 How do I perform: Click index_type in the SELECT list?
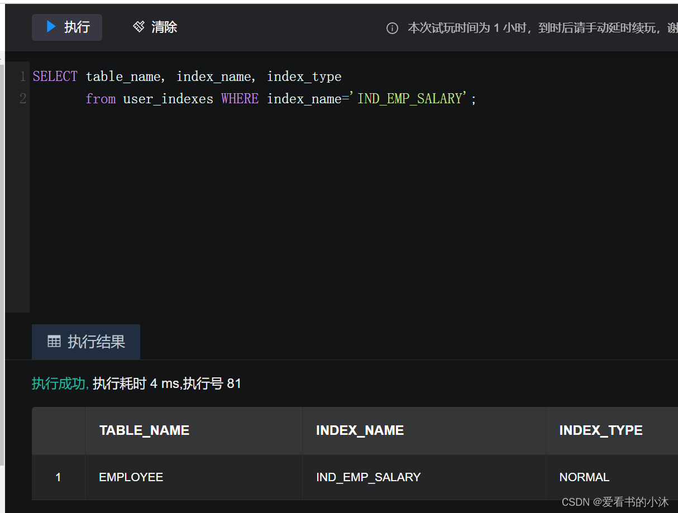coord(304,76)
